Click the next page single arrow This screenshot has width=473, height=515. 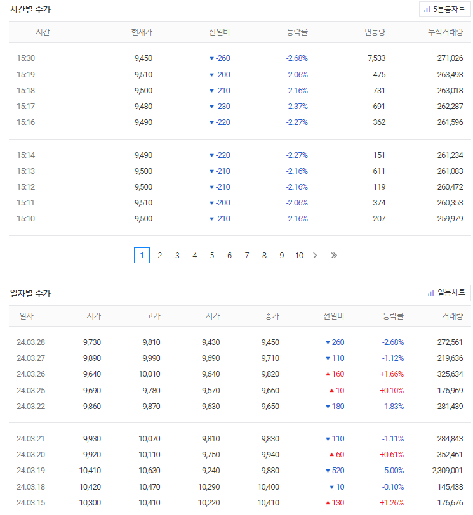(315, 255)
